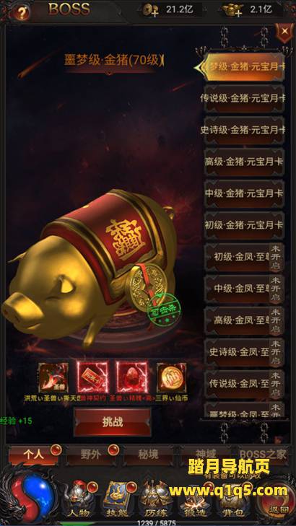Image resolution: width=296 pixels, height=526 pixels.
Task: Switch to the 野外 boss tab
Action: pos(91,455)
